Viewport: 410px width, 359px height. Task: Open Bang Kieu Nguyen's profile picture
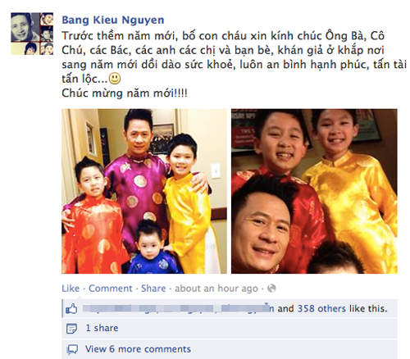(32, 34)
